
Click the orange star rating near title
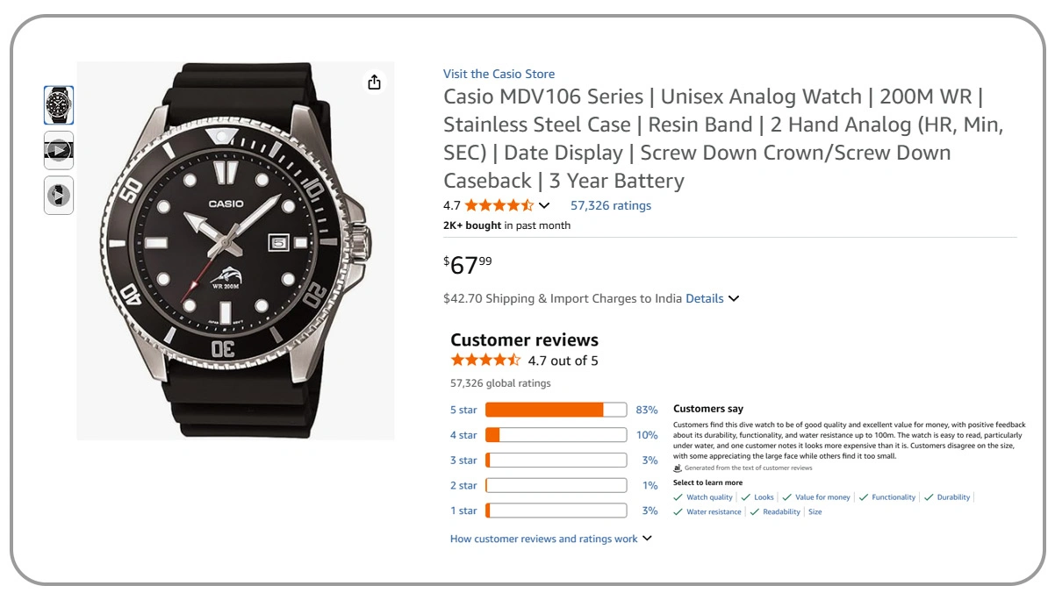coord(499,205)
